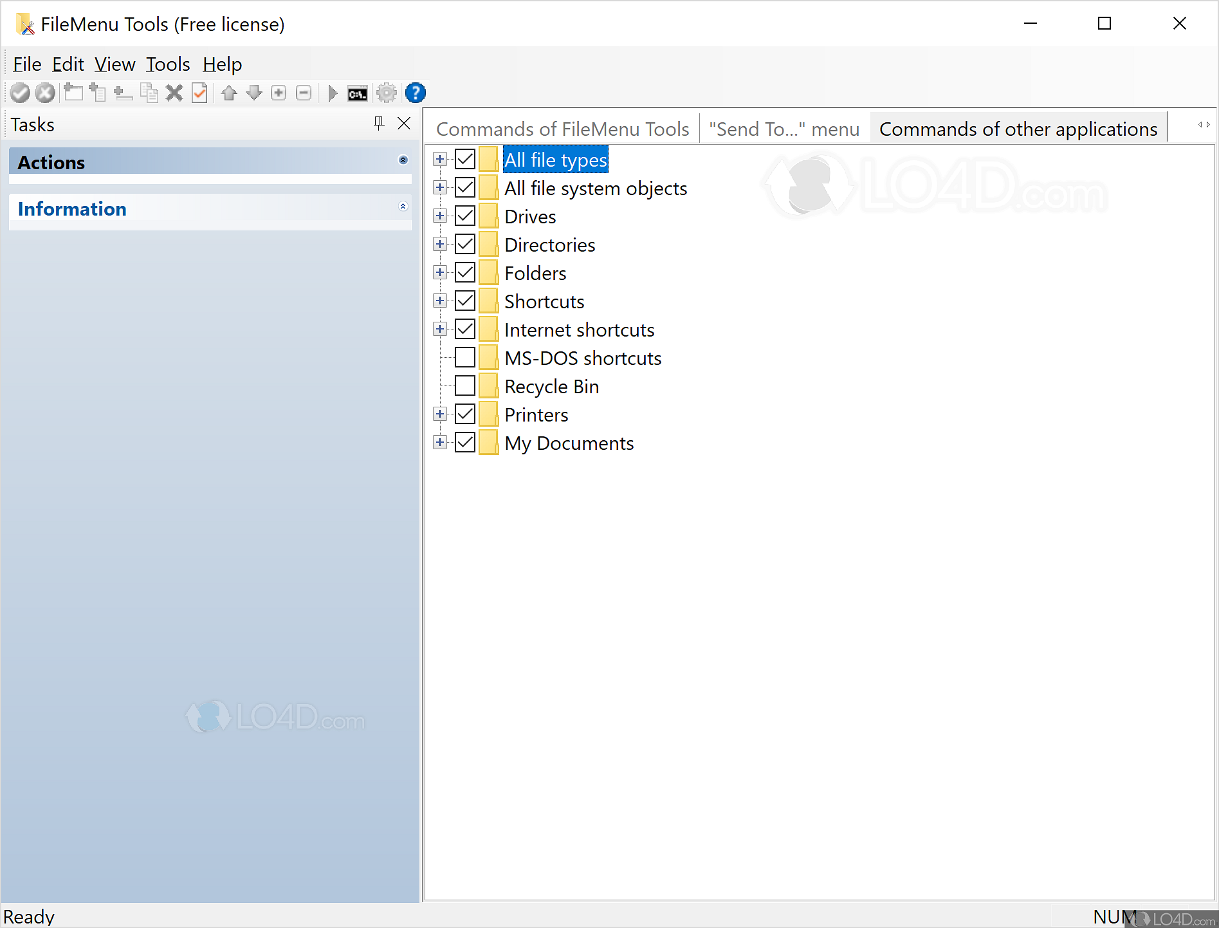Apply changes with the green check toolbar icon
1219x928 pixels.
click(19, 93)
